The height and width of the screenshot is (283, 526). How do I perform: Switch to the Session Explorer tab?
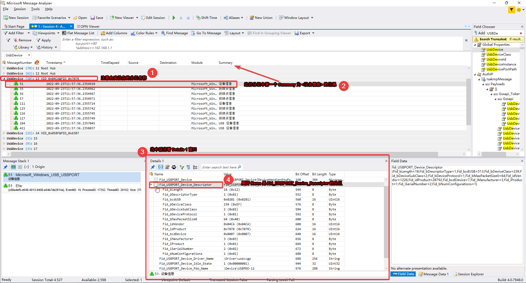pyautogui.click(x=468, y=274)
